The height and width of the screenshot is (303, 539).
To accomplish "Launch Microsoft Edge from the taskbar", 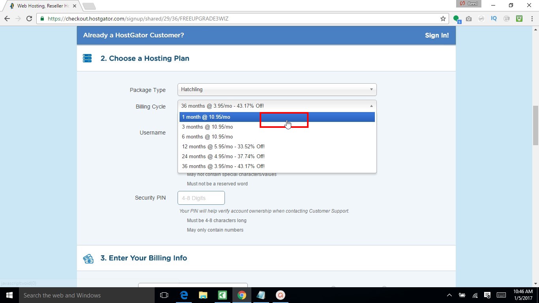I will point(184,295).
